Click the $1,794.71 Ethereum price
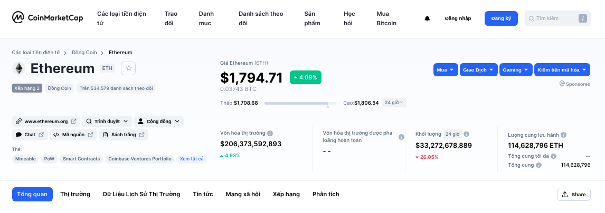 [x=251, y=78]
